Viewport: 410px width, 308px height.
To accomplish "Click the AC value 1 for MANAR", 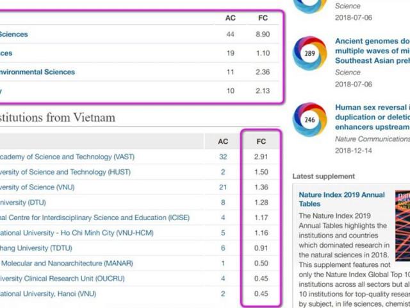I will point(223,263).
